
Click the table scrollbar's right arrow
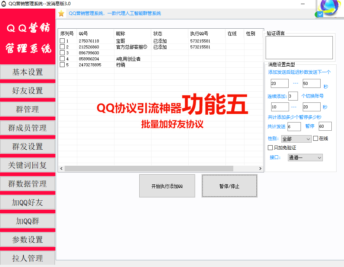point(260,168)
